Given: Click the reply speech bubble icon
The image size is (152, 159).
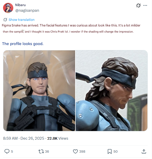Looking at the screenshot, I should [x=7, y=152].
